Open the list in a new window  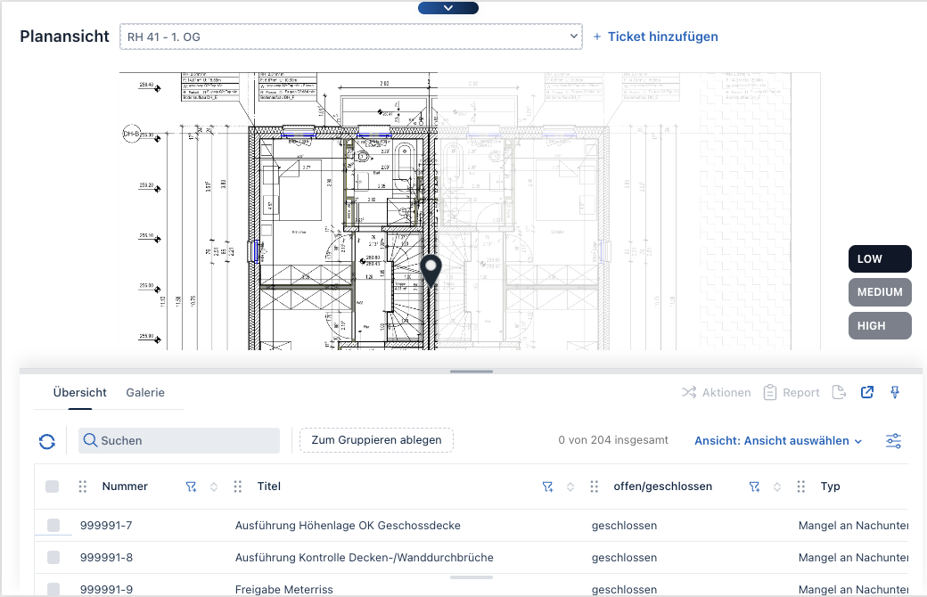coord(866,393)
